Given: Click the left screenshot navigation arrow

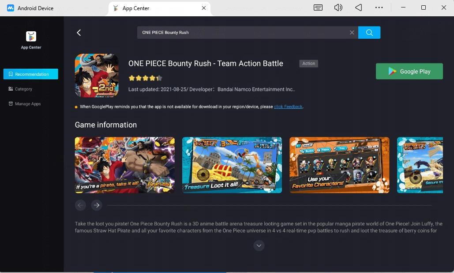Looking at the screenshot, I should [80, 205].
